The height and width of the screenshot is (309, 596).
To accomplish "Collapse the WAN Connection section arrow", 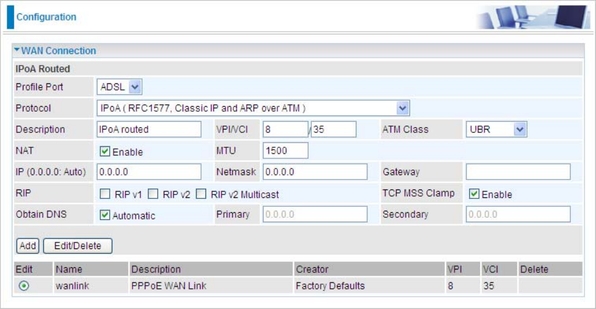I will 17,50.
